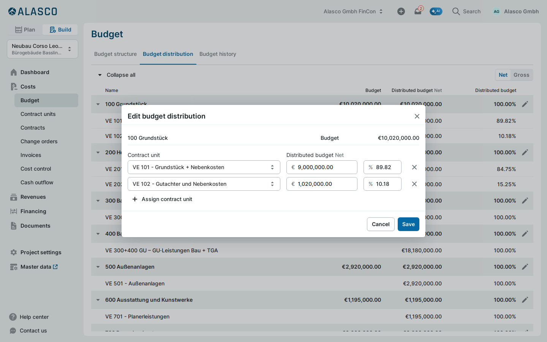Open the VE 101 contract unit dropdown
Viewport: 547px width, 342px height.
tap(204, 167)
